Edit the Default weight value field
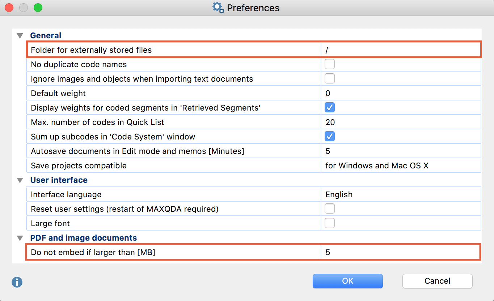Image resolution: width=494 pixels, height=301 pixels. point(401,93)
